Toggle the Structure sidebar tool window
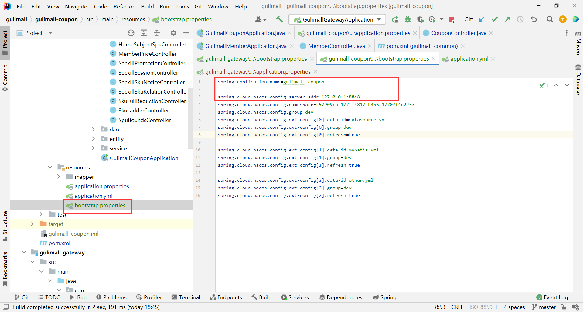The width and height of the screenshot is (583, 312). tap(5, 226)
